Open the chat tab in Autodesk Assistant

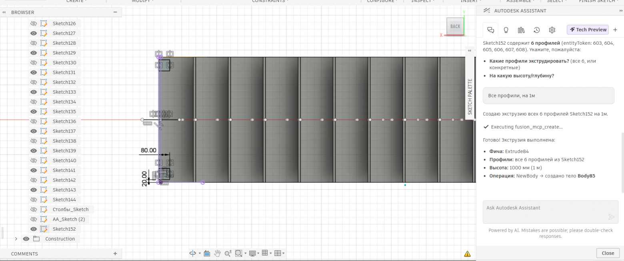(490, 30)
